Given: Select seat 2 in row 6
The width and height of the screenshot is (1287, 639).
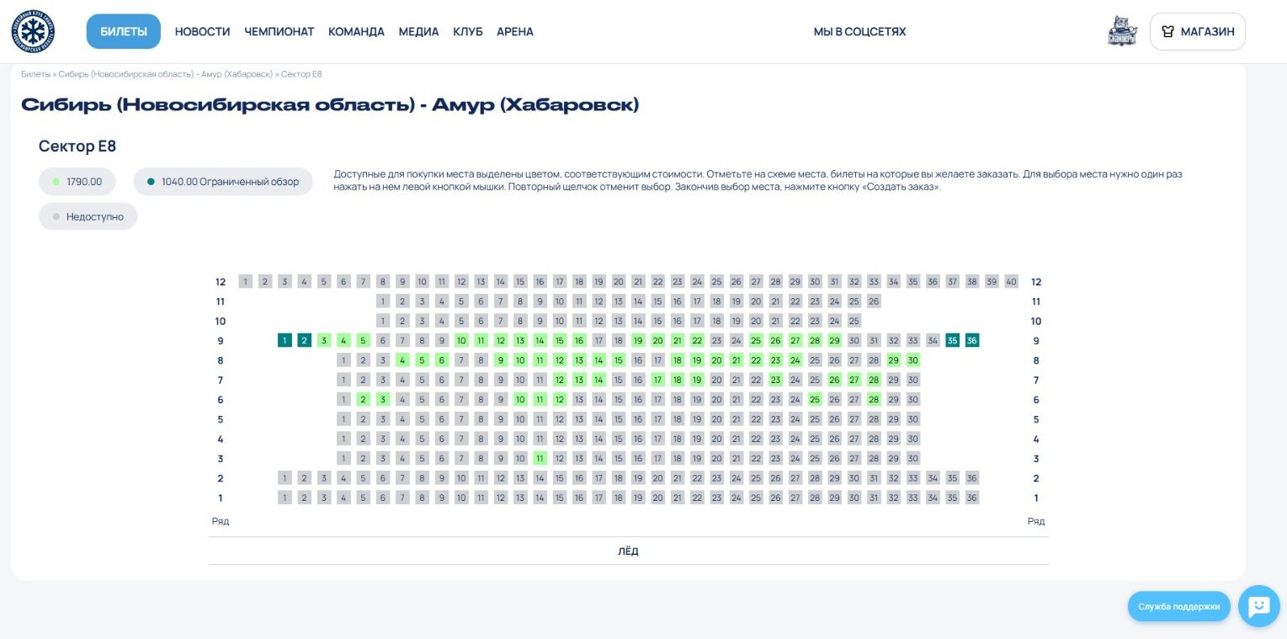Looking at the screenshot, I should [x=364, y=400].
